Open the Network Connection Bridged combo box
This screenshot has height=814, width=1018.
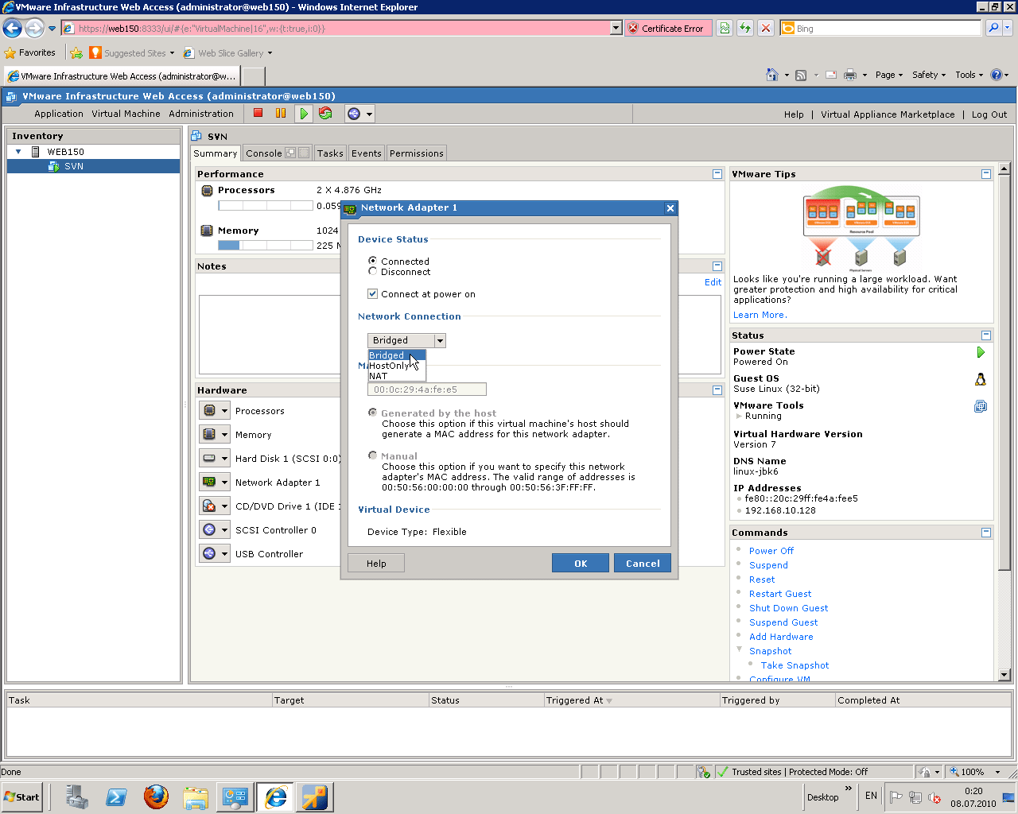pyautogui.click(x=406, y=340)
